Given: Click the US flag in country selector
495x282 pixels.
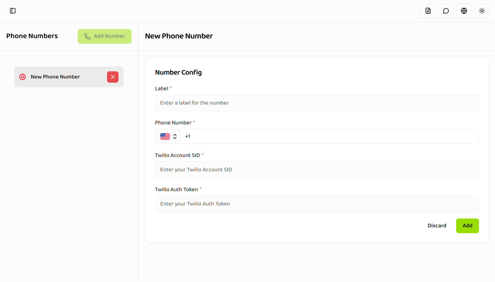Looking at the screenshot, I should point(165,136).
